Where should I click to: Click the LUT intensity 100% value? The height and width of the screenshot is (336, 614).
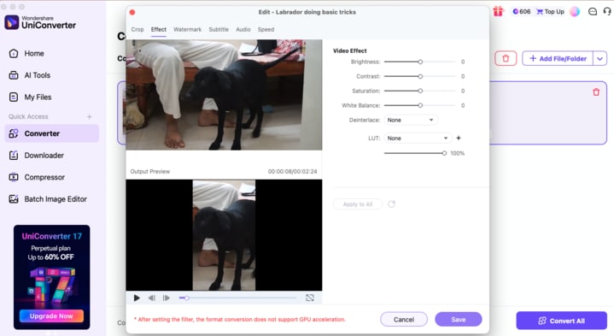(458, 153)
